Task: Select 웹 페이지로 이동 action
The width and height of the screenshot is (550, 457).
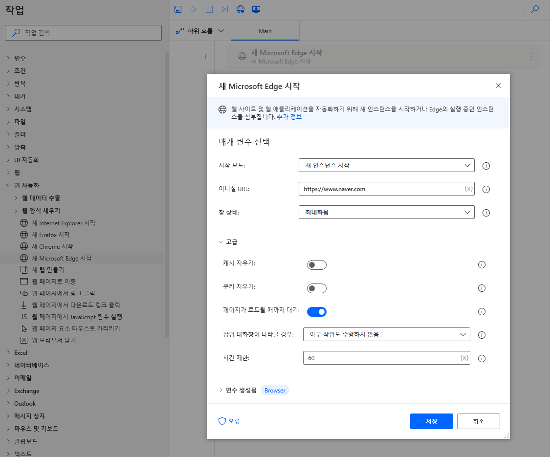Action: click(x=54, y=281)
